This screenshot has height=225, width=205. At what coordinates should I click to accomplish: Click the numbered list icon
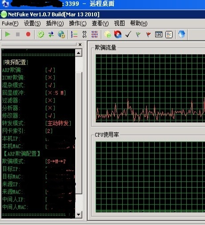[74, 34]
